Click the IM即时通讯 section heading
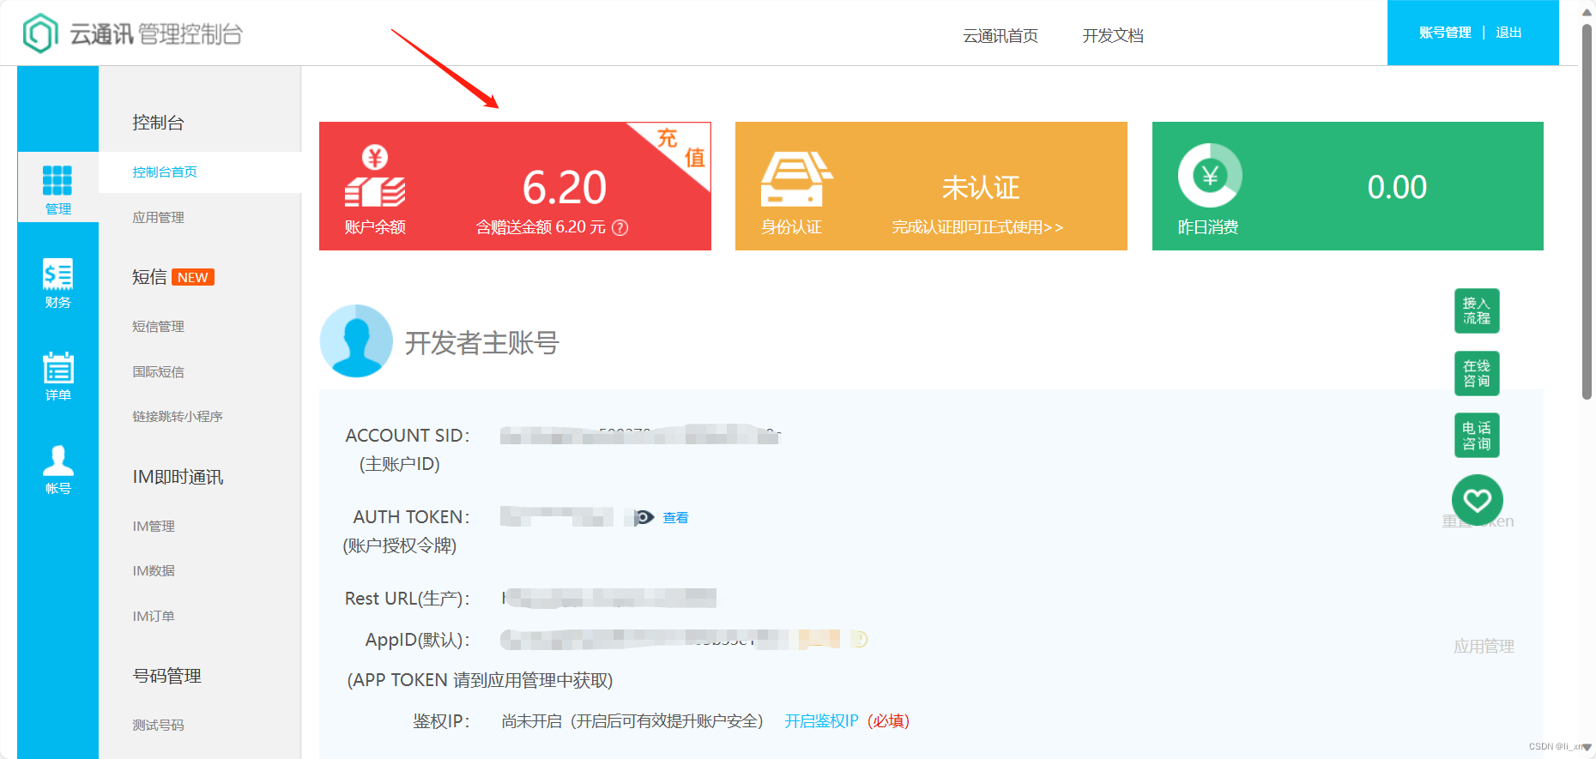The height and width of the screenshot is (759, 1596). 178,477
